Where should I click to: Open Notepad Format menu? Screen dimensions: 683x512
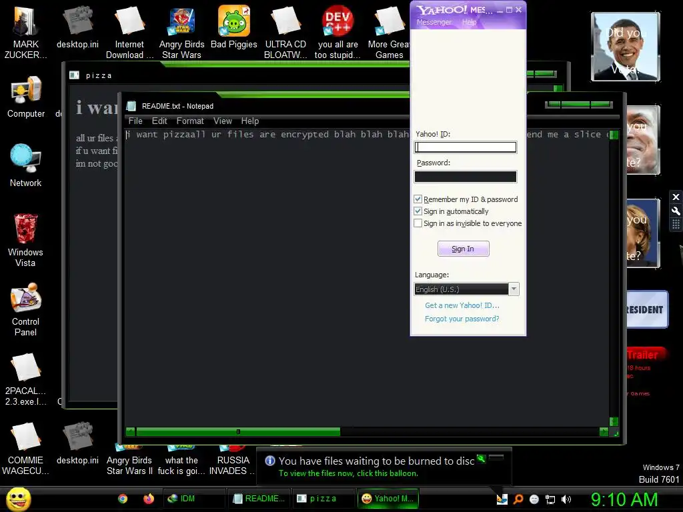tap(190, 121)
